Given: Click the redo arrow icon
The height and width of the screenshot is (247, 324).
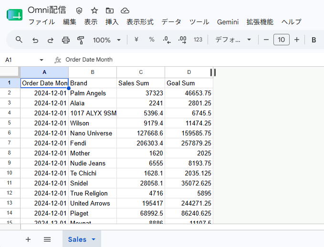Looking at the screenshot, I should coord(51,40).
